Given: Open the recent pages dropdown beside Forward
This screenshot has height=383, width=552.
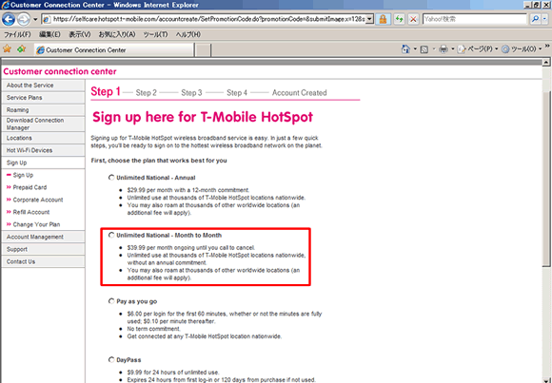Looking at the screenshot, I should point(35,19).
